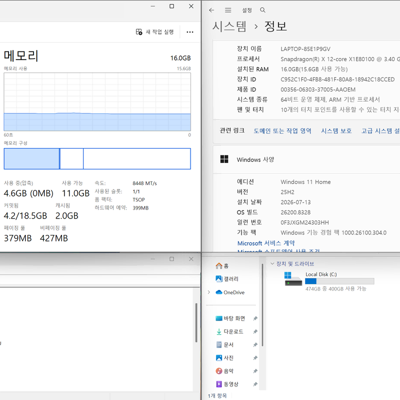
Task: Open the 도메인 또는 작업 영역 link
Action: 282,131
